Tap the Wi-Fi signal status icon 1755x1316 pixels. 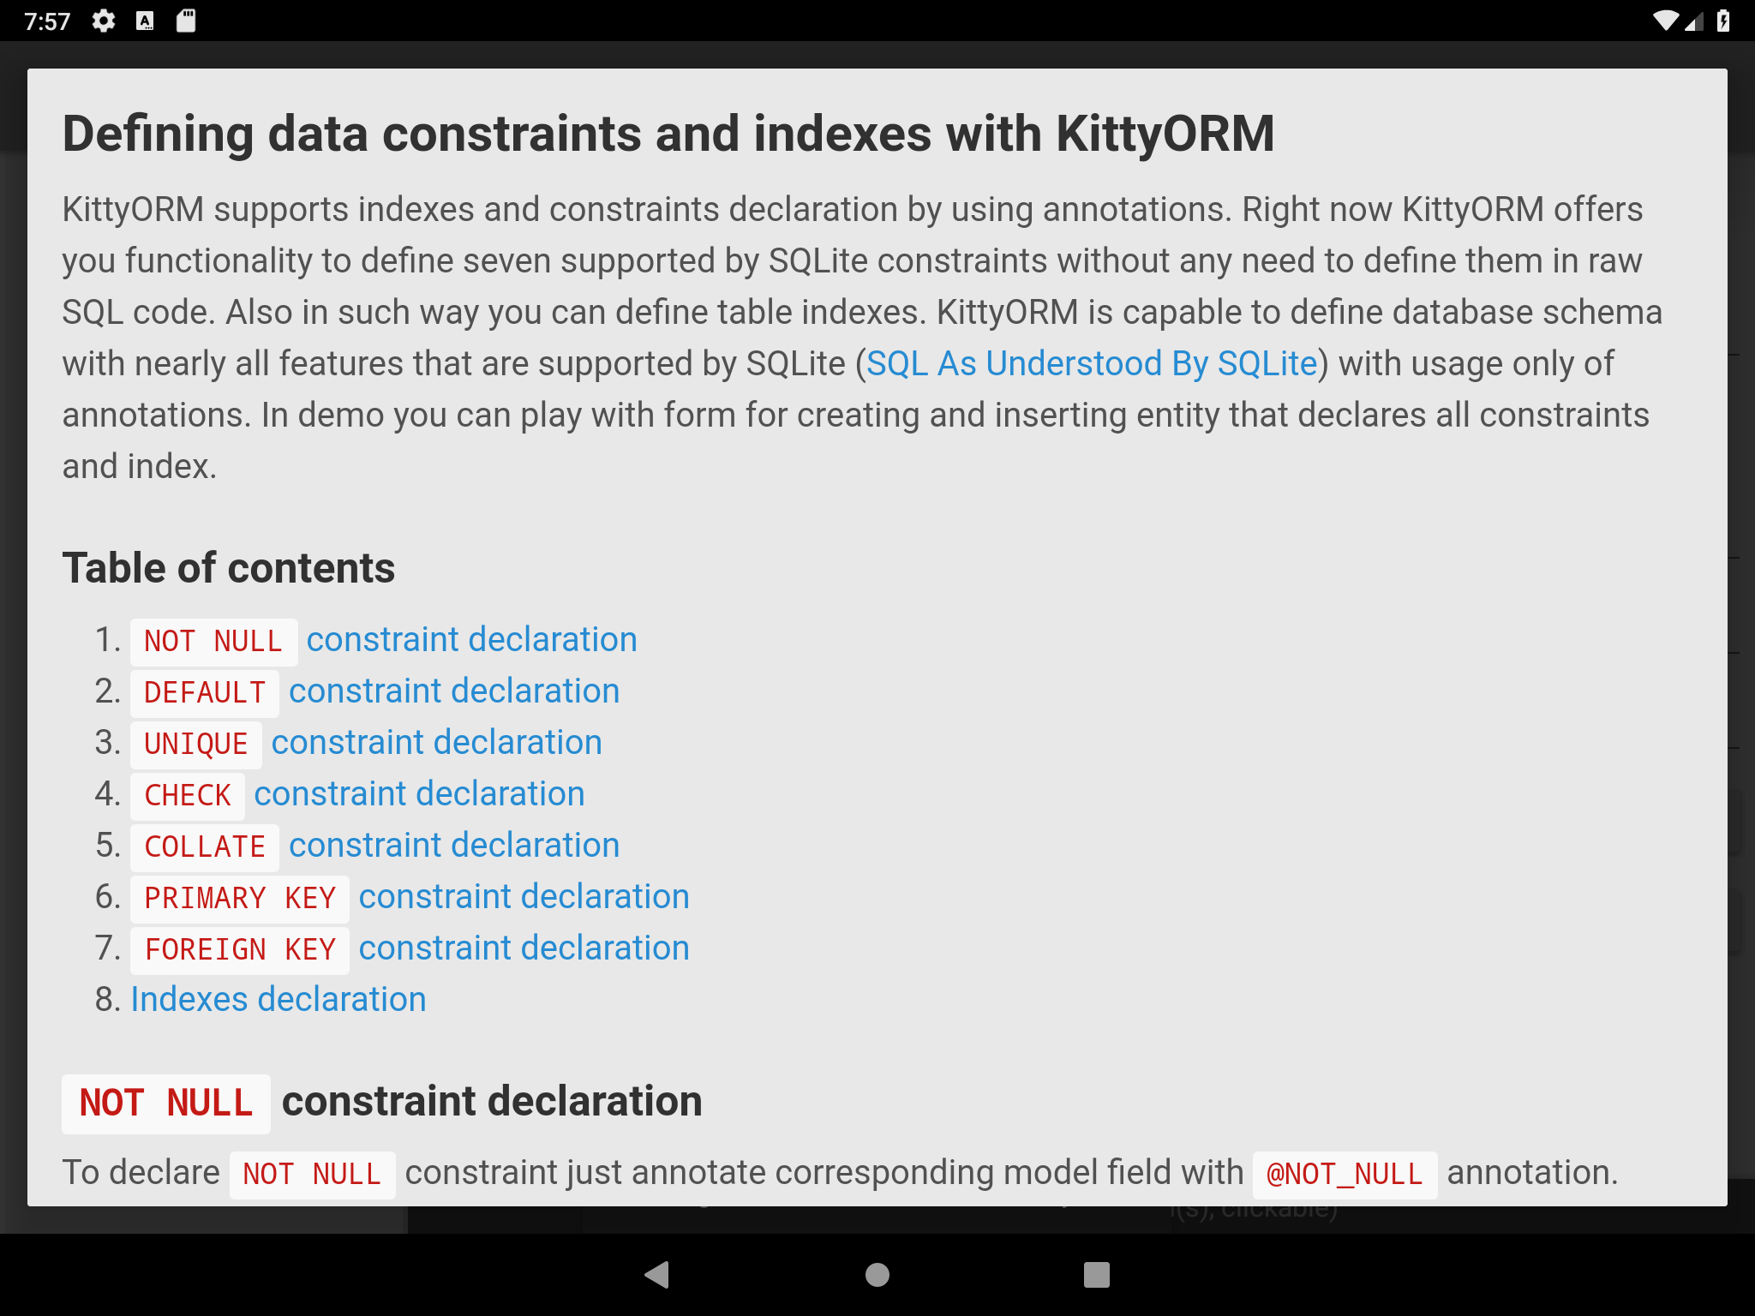point(1666,21)
